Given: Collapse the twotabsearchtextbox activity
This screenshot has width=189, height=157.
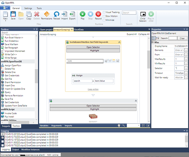Looking at the screenshot, I should [x=119, y=42].
